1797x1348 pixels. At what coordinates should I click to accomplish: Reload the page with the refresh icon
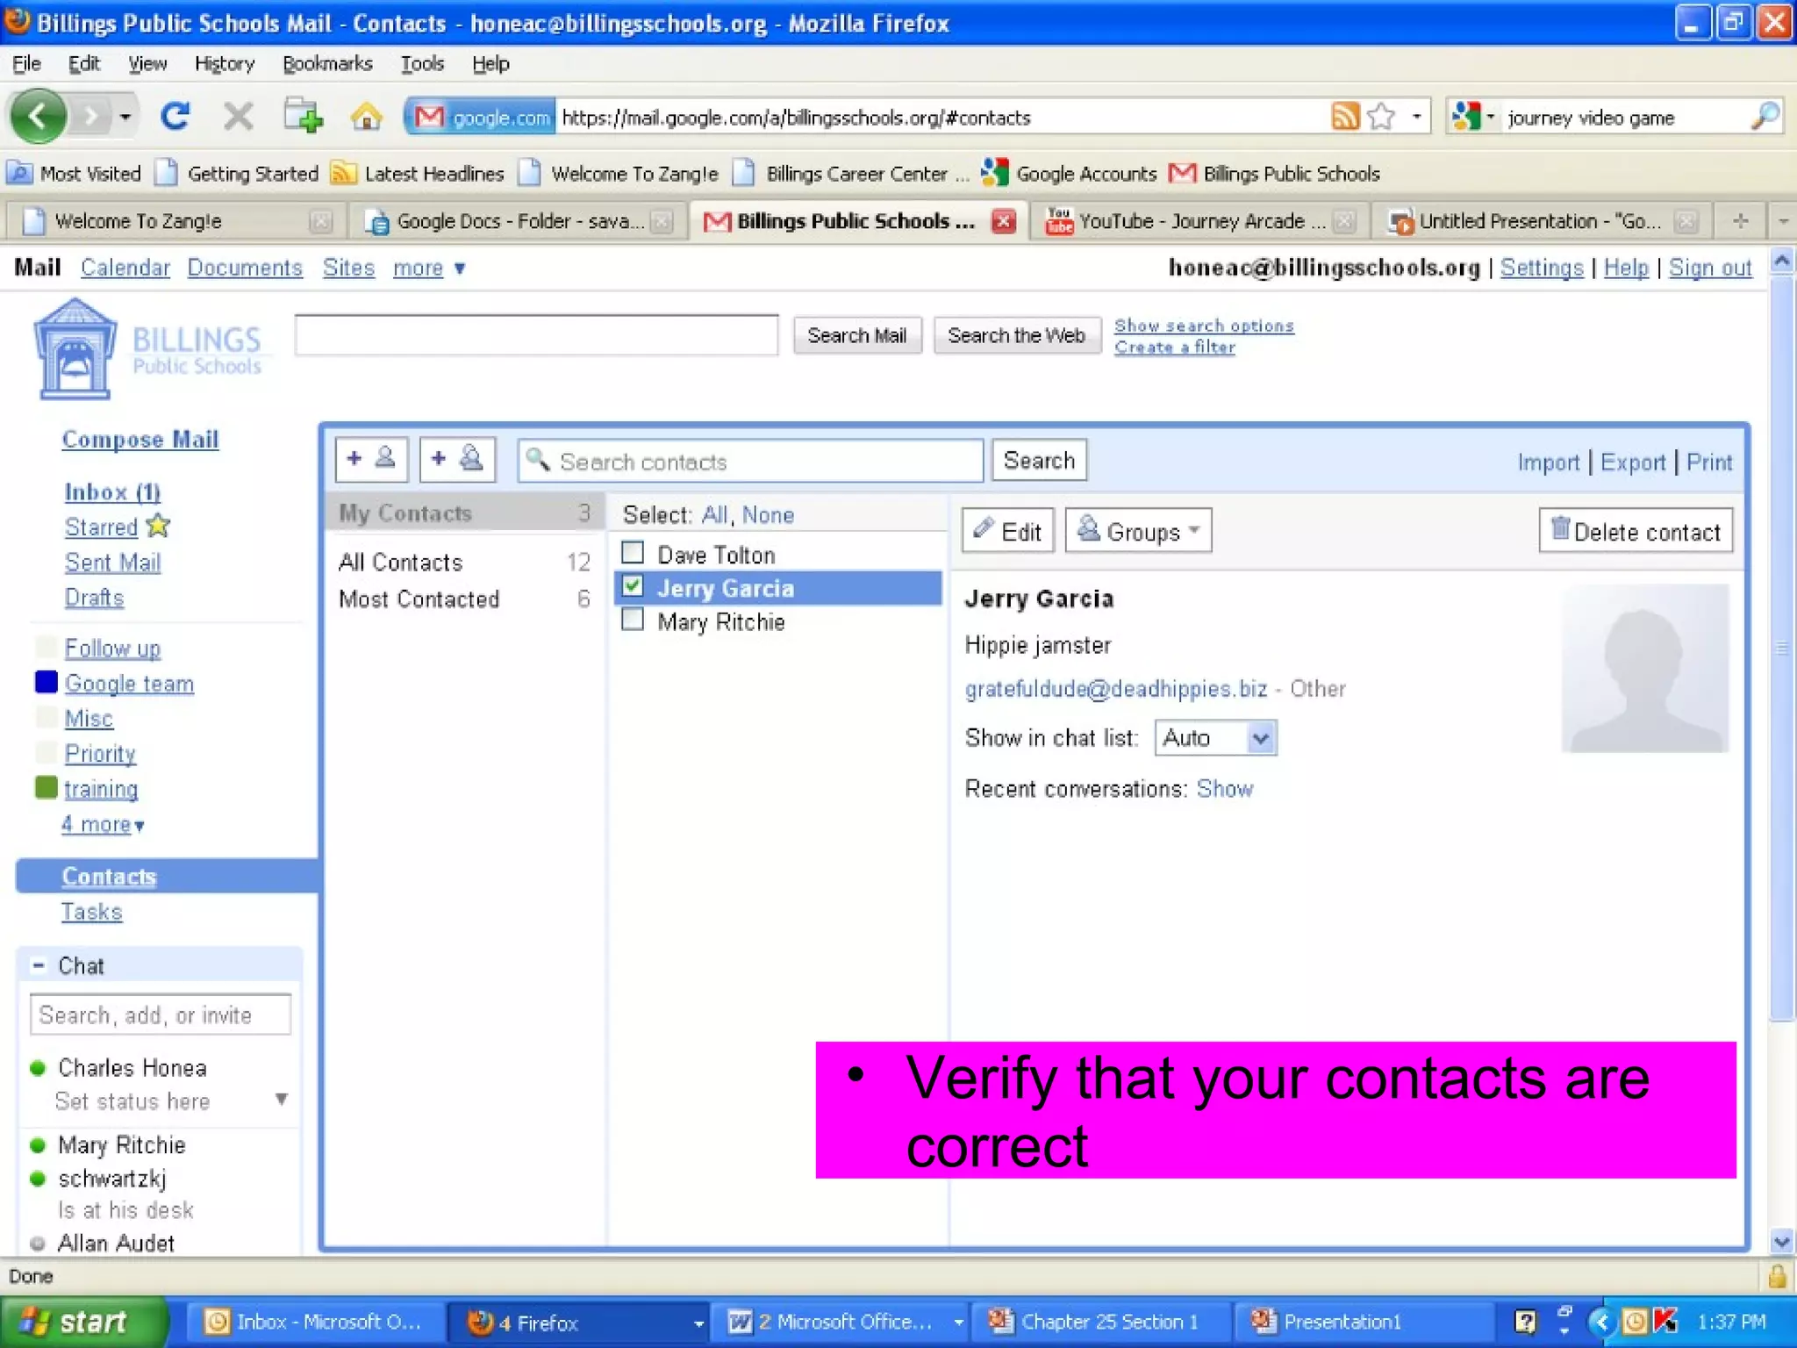(175, 116)
